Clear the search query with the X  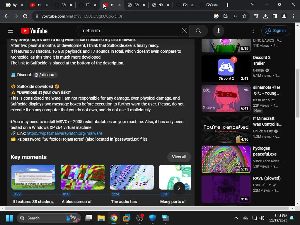coord(185,30)
